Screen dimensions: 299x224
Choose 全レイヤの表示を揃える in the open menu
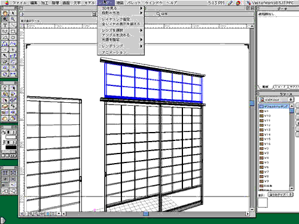point(121,24)
